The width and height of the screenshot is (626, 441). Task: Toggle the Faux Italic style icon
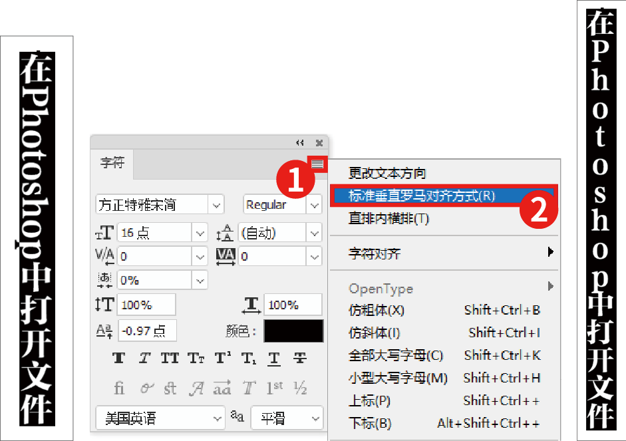click(144, 358)
